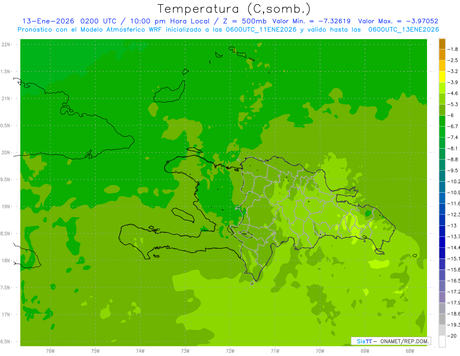Pick the color bar segment between -8.1 and -8.8

pos(442,154)
